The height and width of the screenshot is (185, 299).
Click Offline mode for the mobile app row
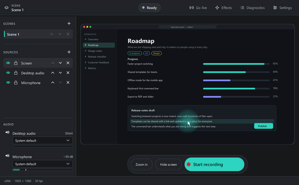(x=203, y=80)
